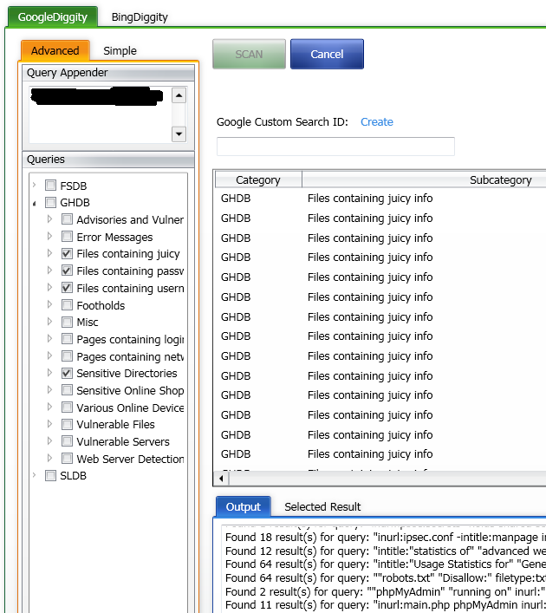Select the Advanced tab
This screenshot has width=546, height=613.
point(55,50)
